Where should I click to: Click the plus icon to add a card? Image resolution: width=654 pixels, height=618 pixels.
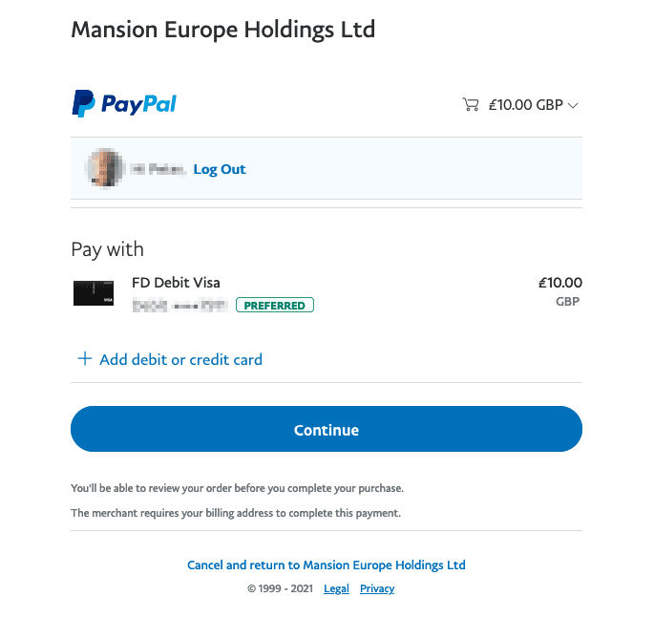[x=84, y=359]
